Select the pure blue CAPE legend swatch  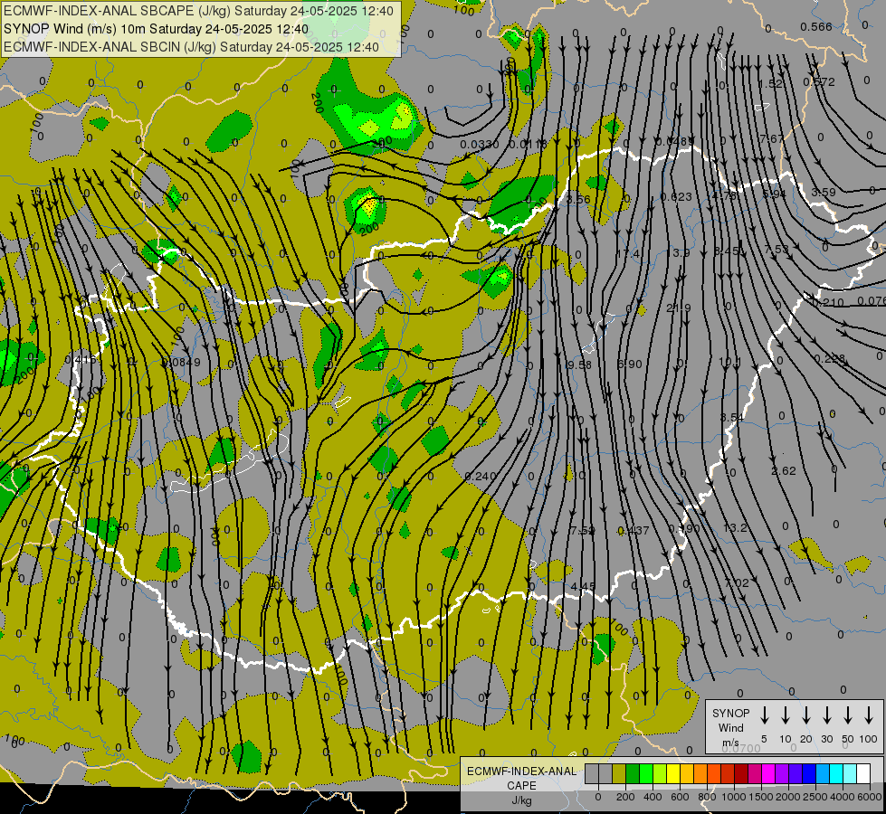808,773
